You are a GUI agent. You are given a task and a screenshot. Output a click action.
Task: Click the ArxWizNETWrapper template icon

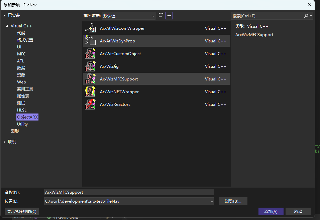coord(90,92)
